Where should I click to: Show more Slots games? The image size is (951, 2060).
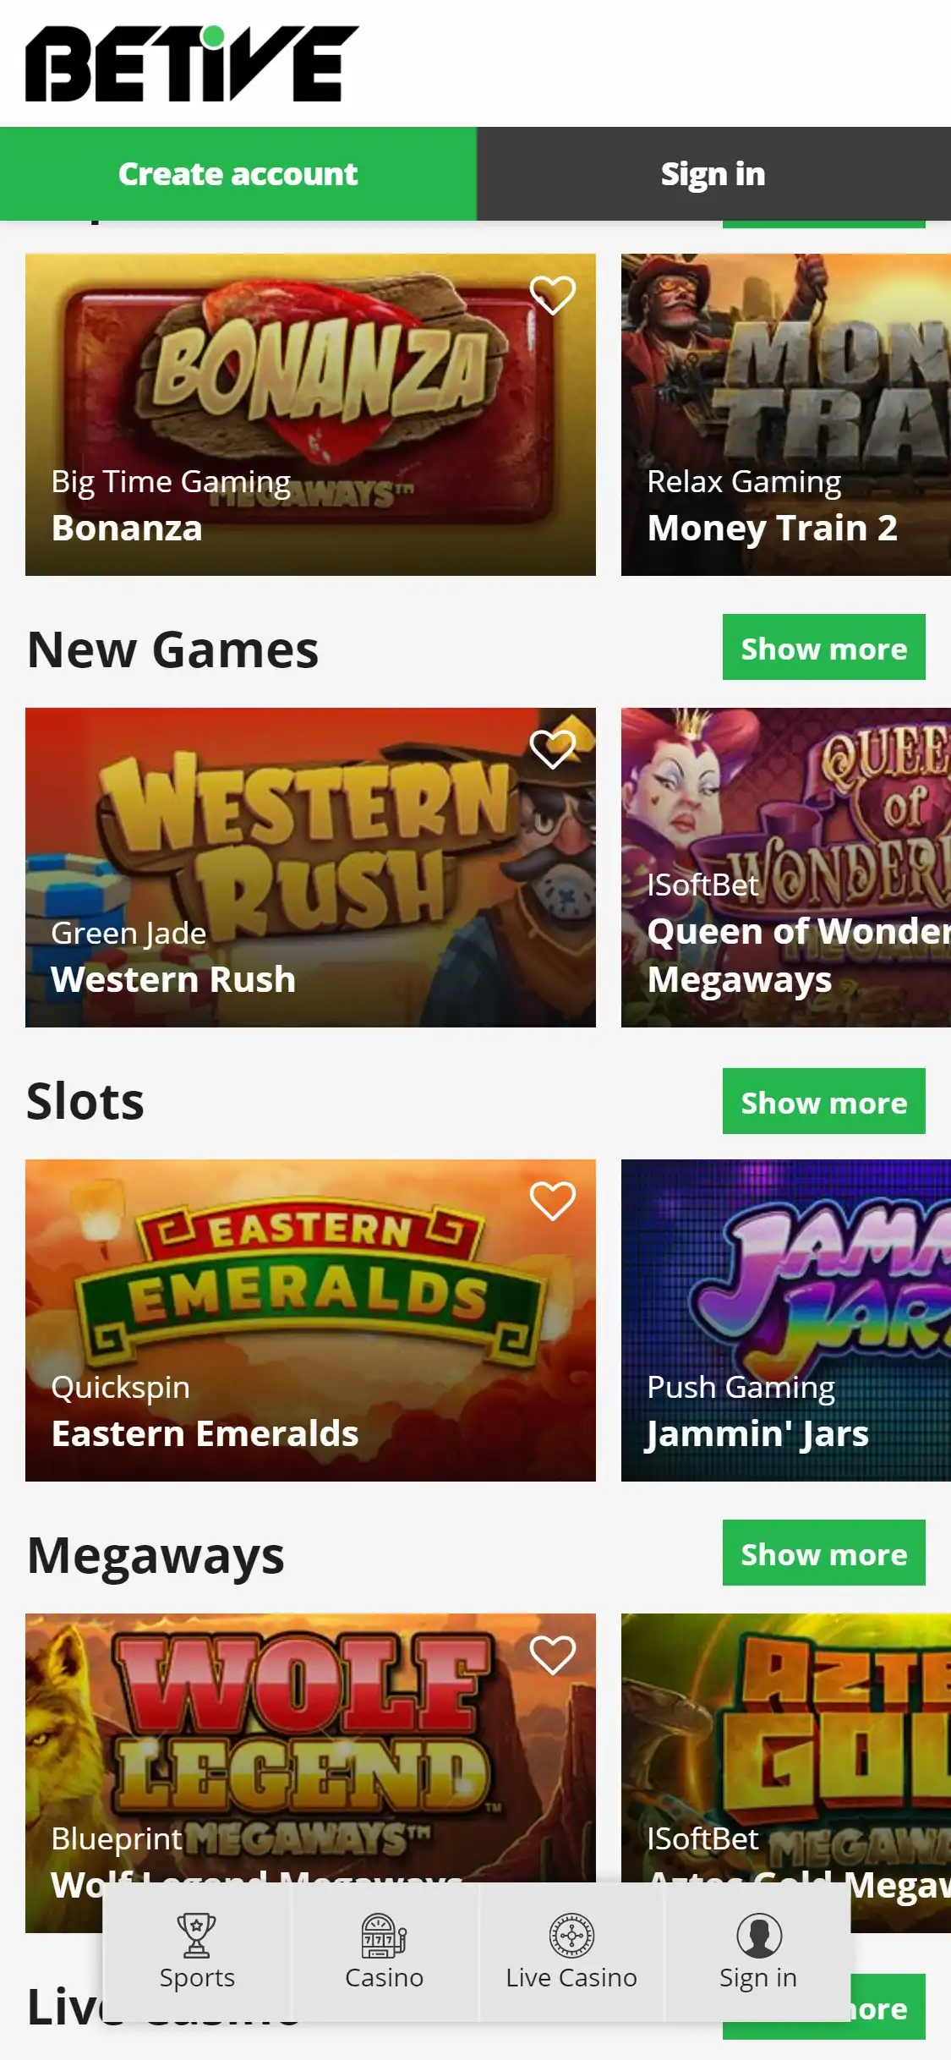[x=824, y=1101]
